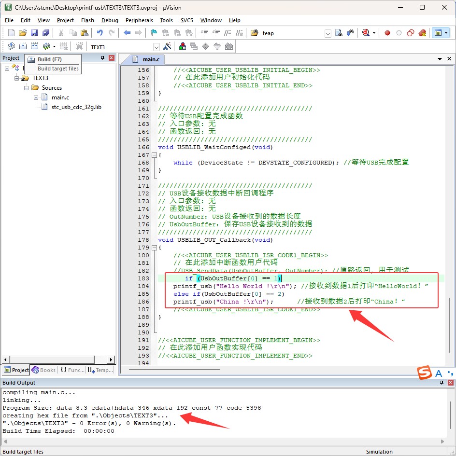The height and width of the screenshot is (456, 456).
Task: Kill all breakpoints icon
Action: tap(422, 33)
